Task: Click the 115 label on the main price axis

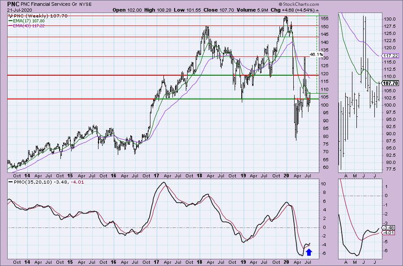Action: [x=324, y=82]
